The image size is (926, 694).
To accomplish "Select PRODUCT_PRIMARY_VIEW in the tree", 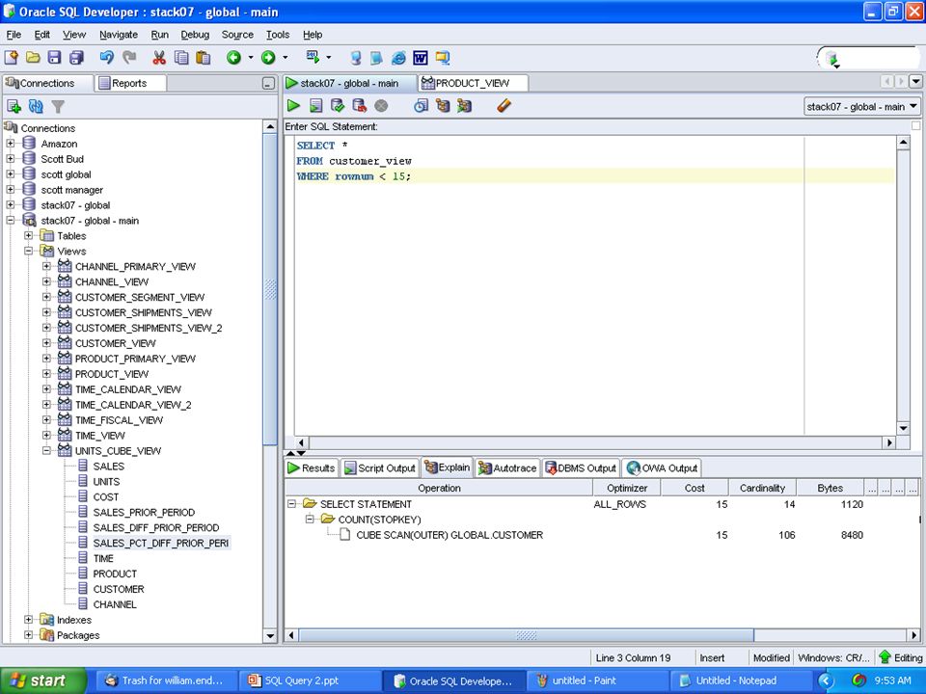I will (135, 359).
